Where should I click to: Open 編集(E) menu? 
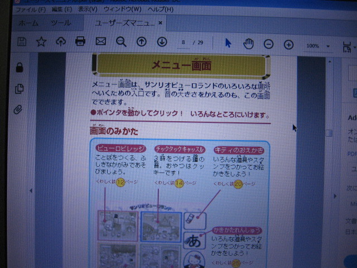[x=62, y=9]
